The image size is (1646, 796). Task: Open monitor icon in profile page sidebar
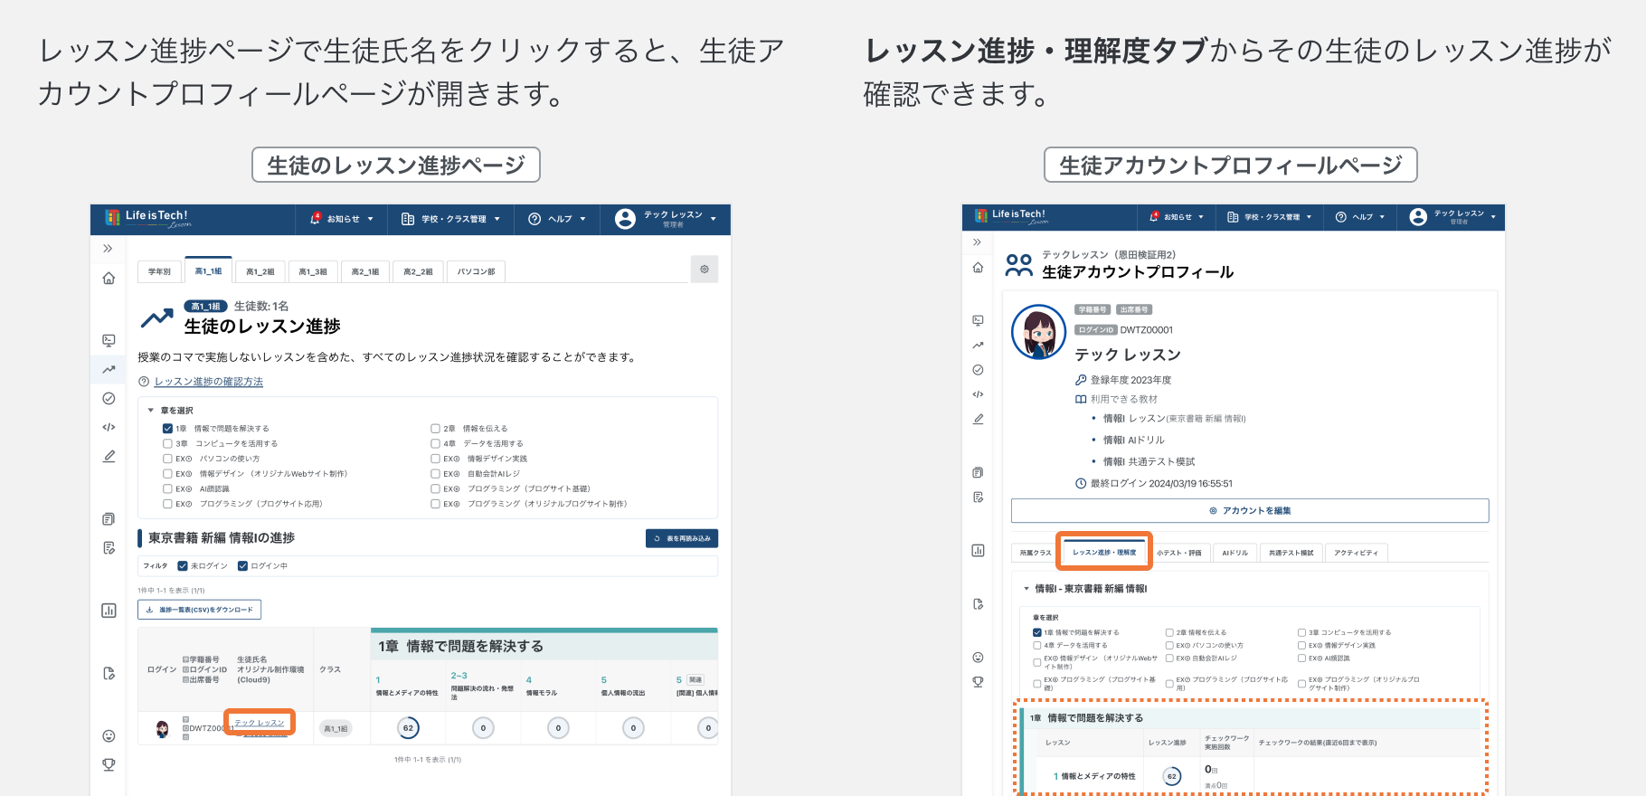(978, 320)
